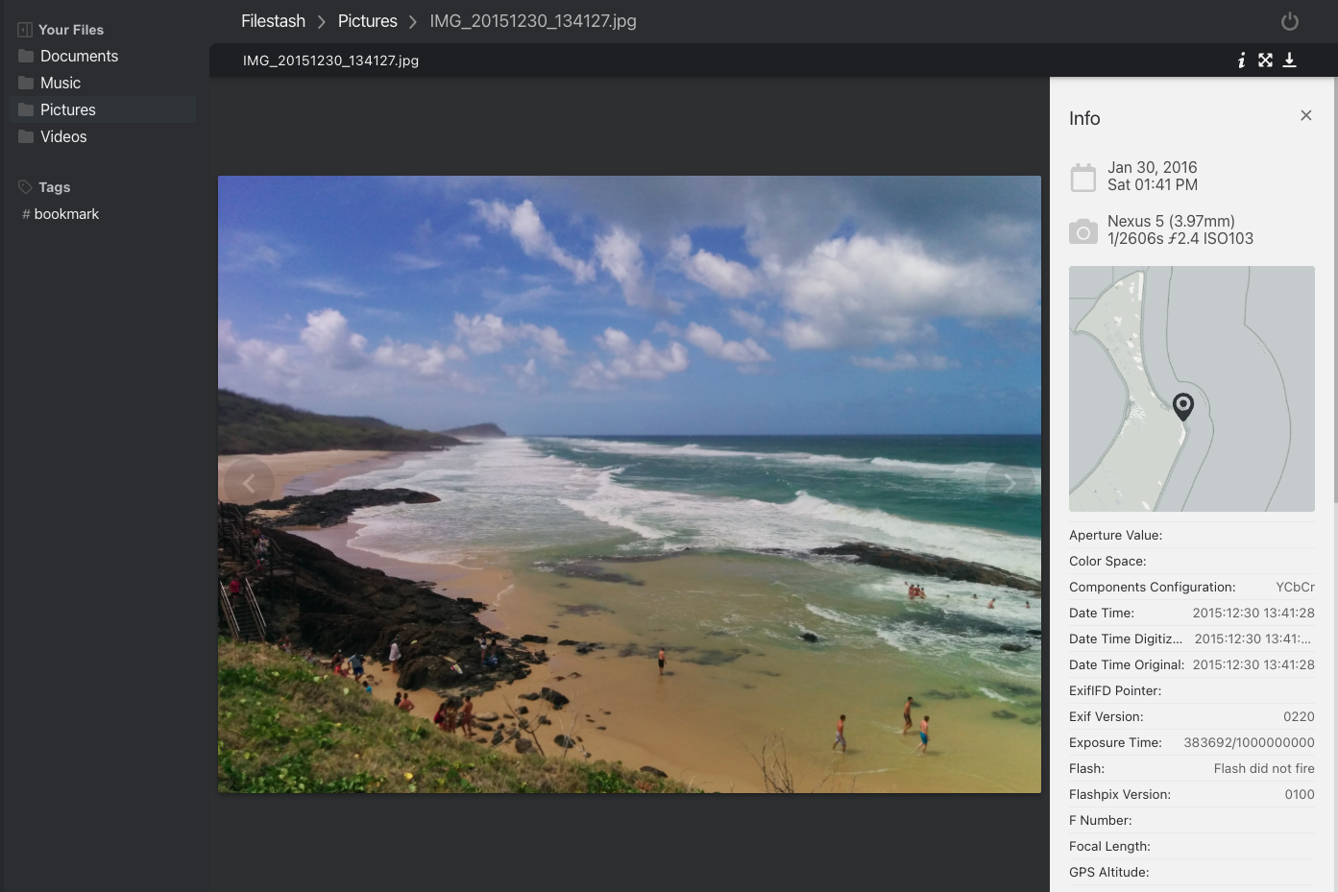Click the Color Space label
The width and height of the screenshot is (1338, 892).
click(x=1107, y=561)
